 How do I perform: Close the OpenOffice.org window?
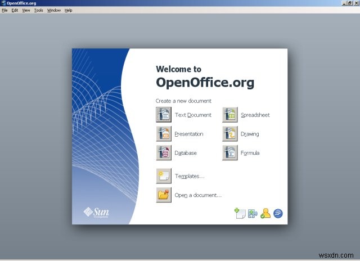[x=356, y=3]
